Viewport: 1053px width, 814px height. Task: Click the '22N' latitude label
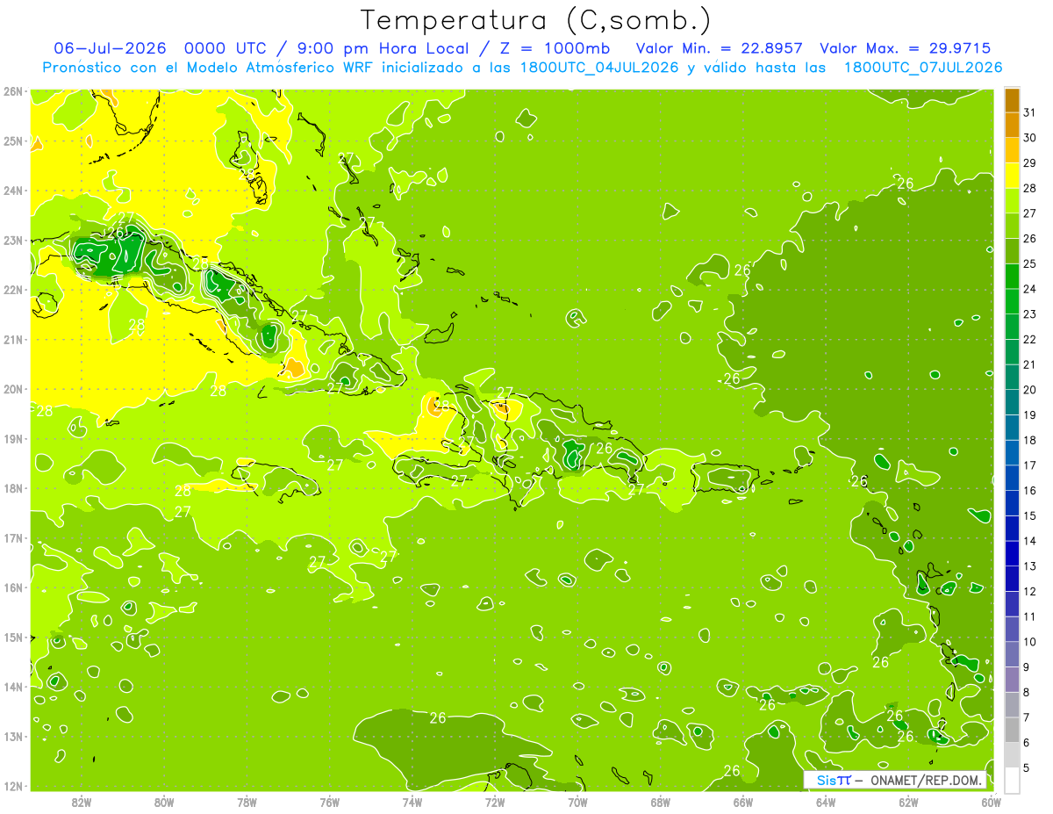(x=12, y=290)
